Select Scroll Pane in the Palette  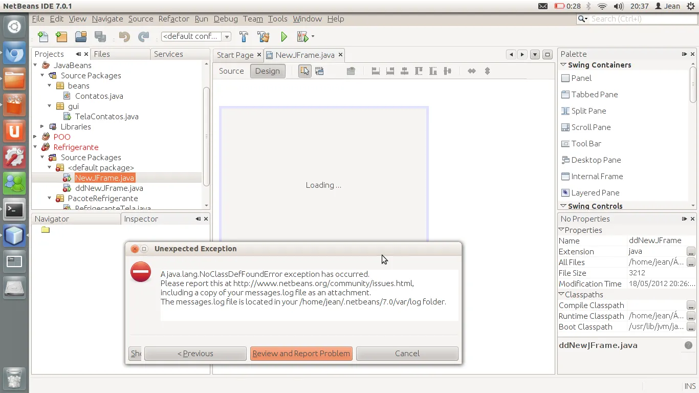tap(586, 127)
